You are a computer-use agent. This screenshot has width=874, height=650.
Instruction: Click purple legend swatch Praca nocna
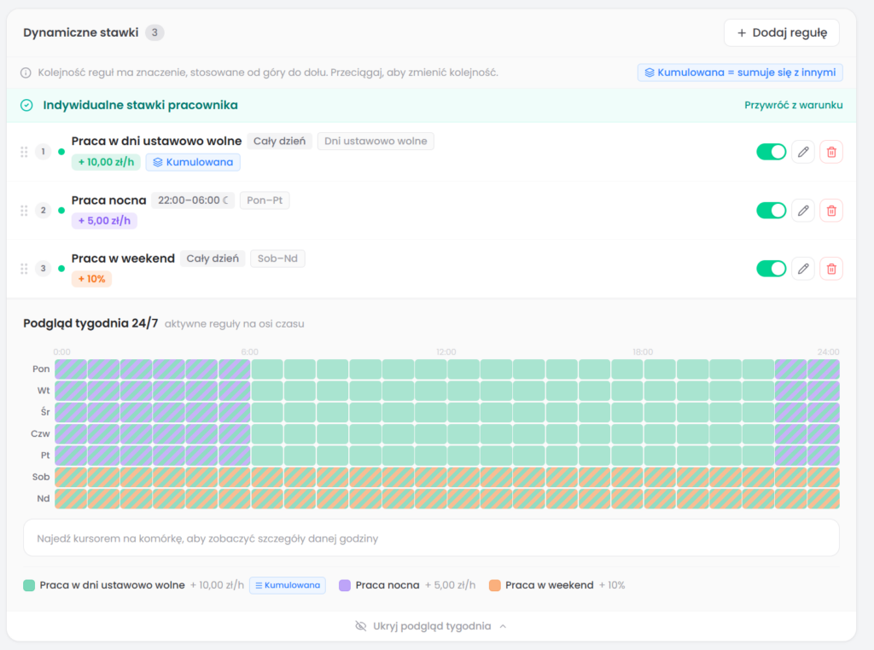[x=345, y=585]
